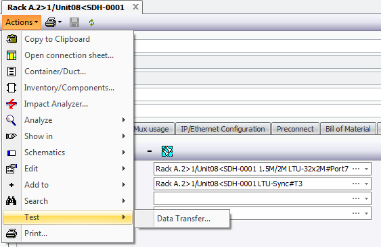Image resolution: width=381 pixels, height=247 pixels.
Task: Choose Container/Duct menu entry
Action: pyautogui.click(x=68, y=72)
